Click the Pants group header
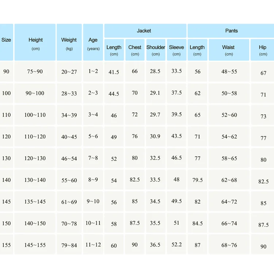The image size is (274, 255). tap(231, 31)
